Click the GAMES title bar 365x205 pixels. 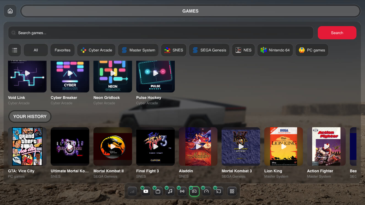pos(190,11)
